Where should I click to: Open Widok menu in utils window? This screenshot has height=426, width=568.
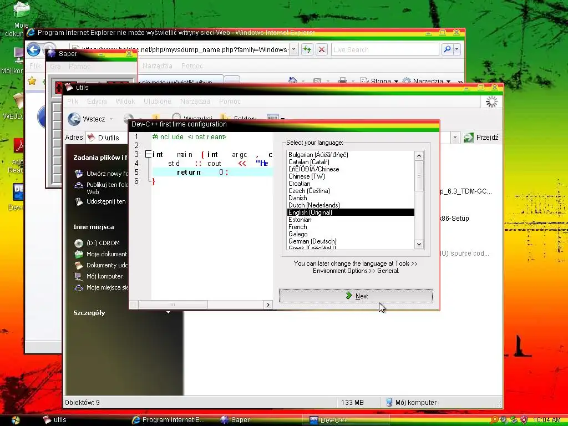125,102
